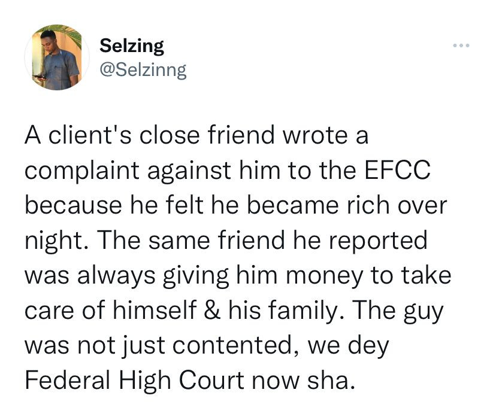Click the word 'rich' in the tweet
Viewport: 496px width, 417px height.
pos(368,205)
